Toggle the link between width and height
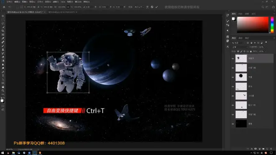 pos(68,7)
